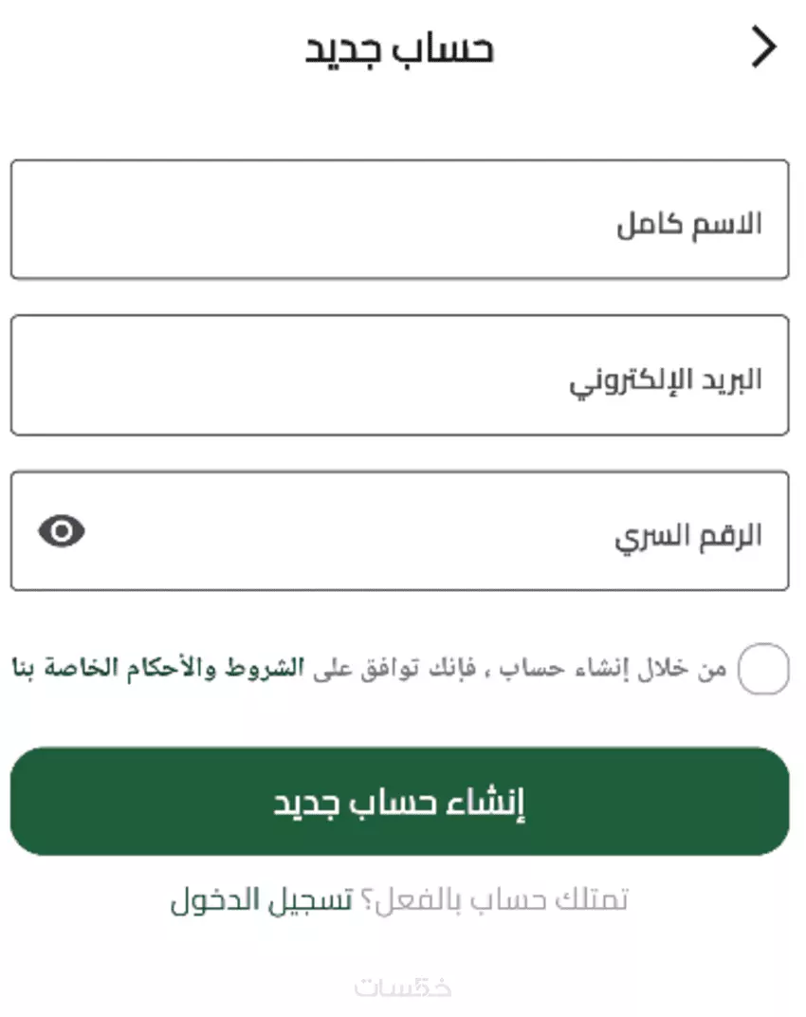Go back using the top chevron arrow

point(763,47)
